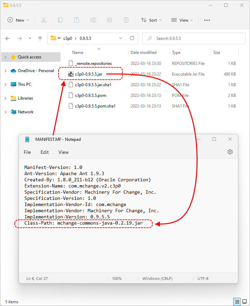Screen dimensions: 250x306
Task: Expand the This PC node
Action: pyautogui.click(x=5, y=84)
